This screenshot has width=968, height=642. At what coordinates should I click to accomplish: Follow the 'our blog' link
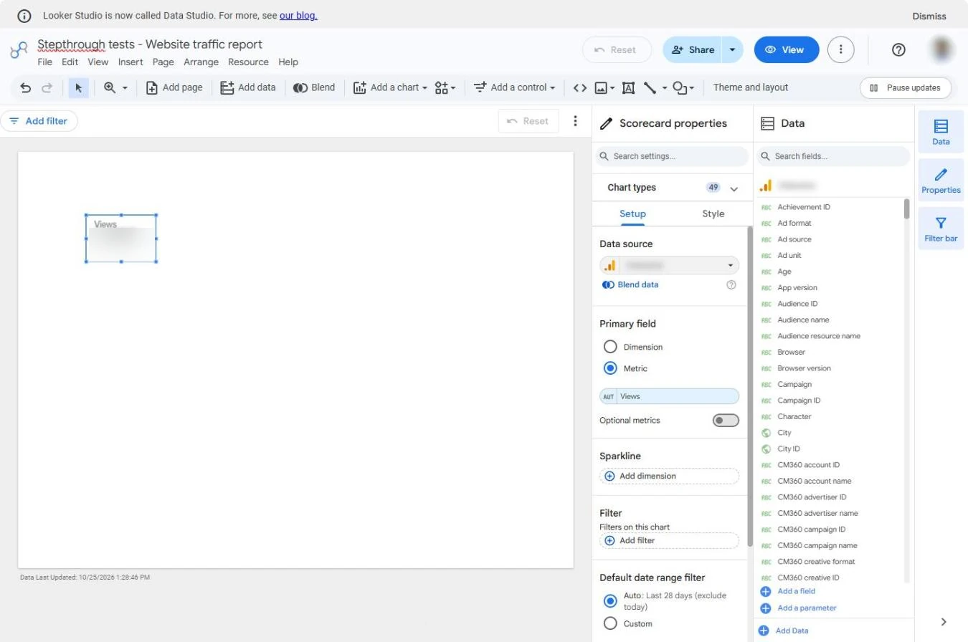point(298,15)
